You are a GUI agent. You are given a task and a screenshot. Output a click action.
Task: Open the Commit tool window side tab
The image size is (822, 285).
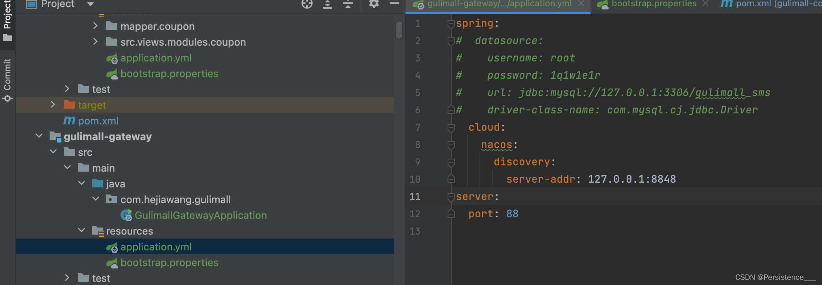tap(7, 80)
